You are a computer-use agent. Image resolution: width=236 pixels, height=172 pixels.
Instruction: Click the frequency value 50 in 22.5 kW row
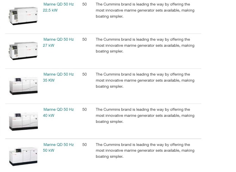click(x=85, y=4)
